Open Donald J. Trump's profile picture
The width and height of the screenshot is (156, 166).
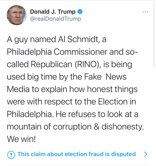point(17,15)
